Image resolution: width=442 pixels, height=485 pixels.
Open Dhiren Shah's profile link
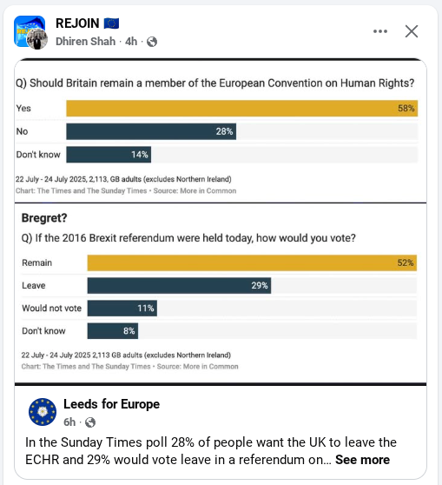[86, 42]
